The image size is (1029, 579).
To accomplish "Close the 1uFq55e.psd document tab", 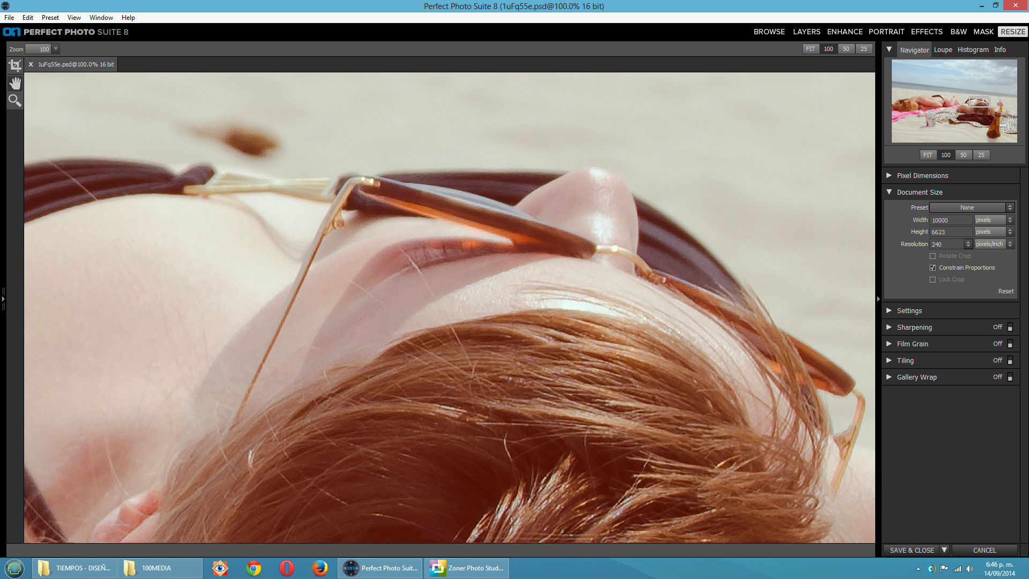I will [x=31, y=64].
